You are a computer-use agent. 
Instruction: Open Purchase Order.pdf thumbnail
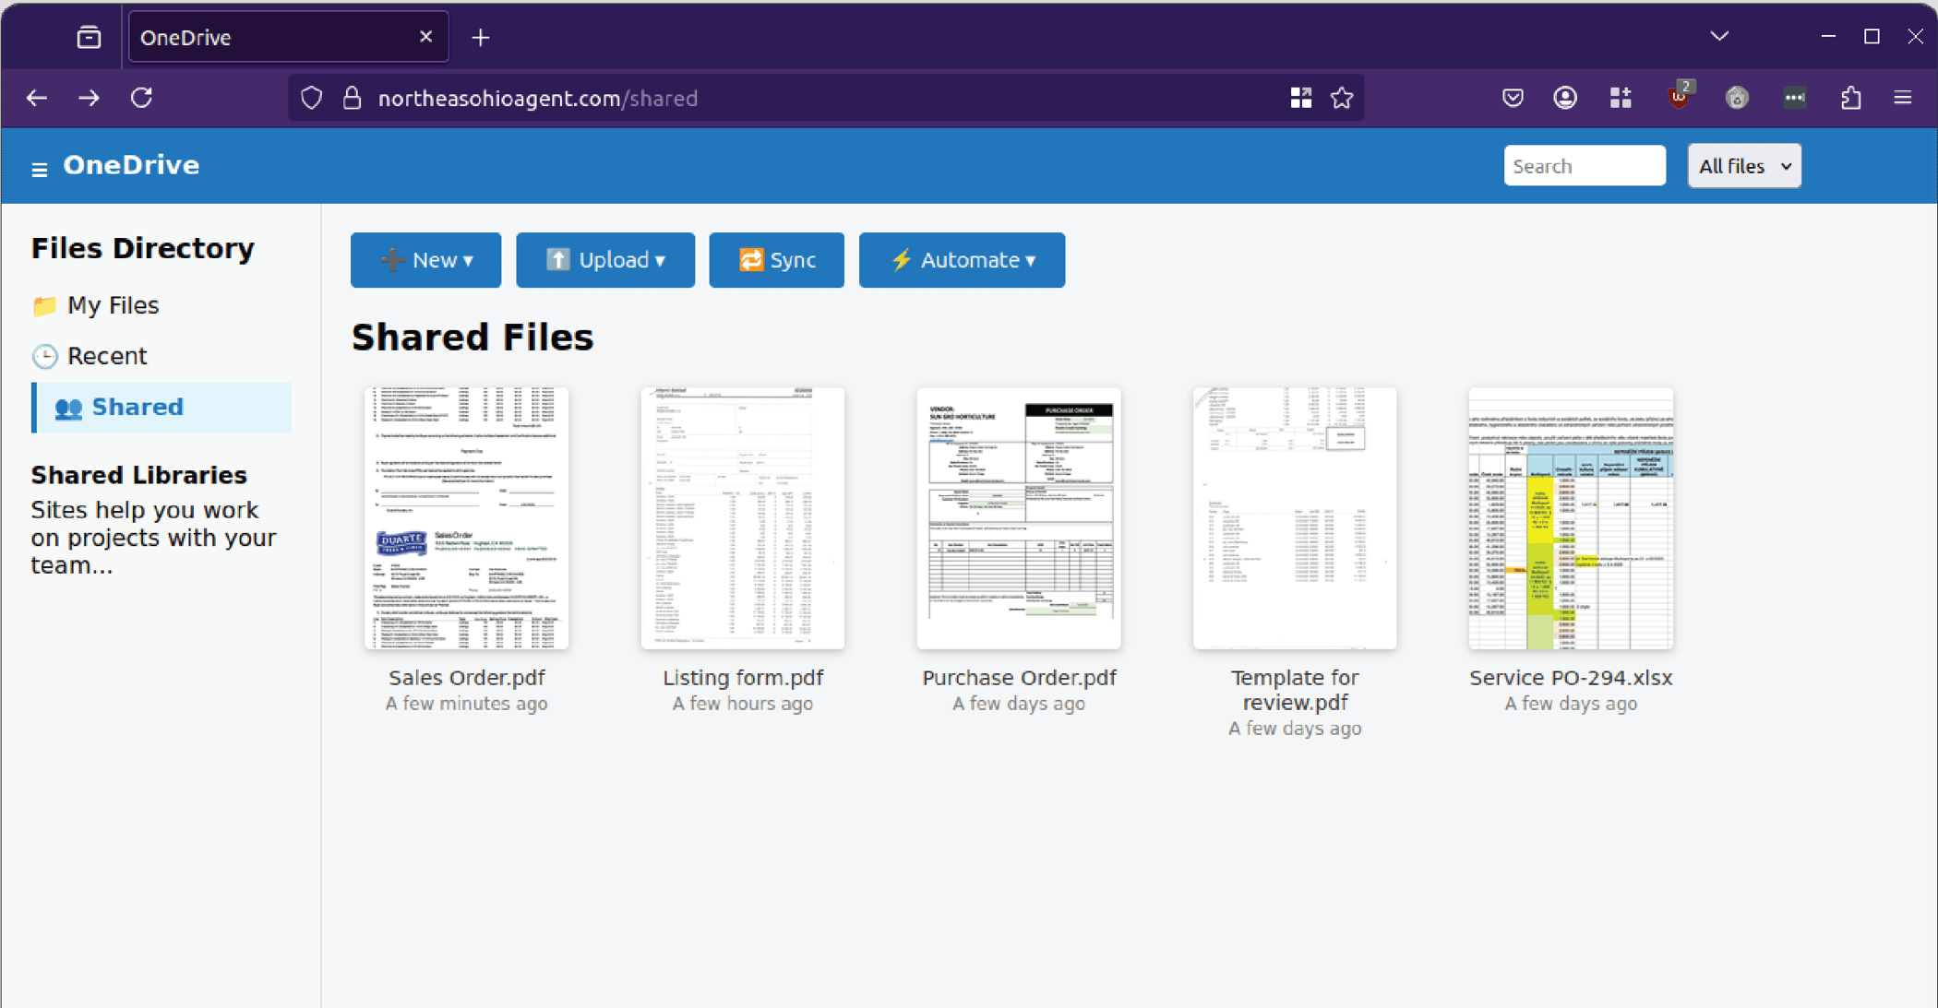coord(1019,518)
